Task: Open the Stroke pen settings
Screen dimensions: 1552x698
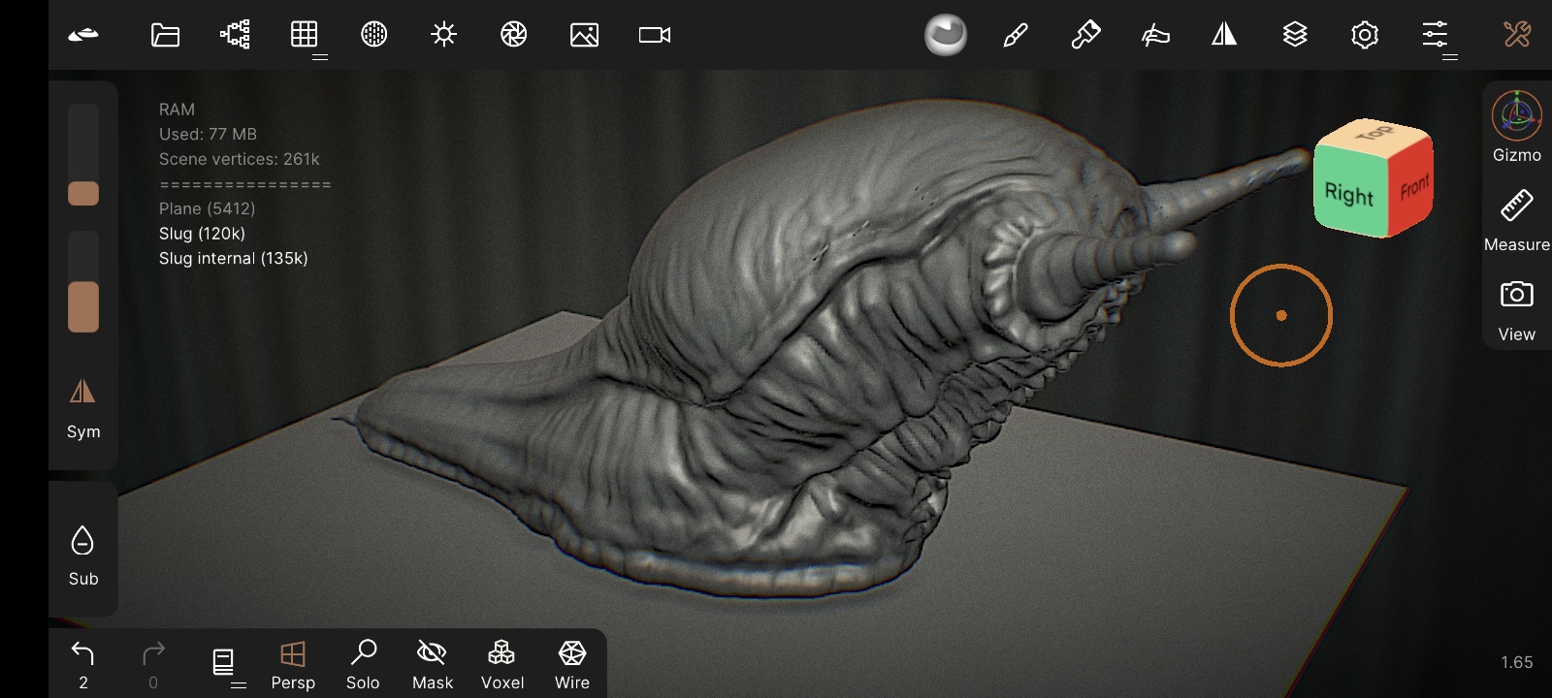Action: click(x=1016, y=35)
